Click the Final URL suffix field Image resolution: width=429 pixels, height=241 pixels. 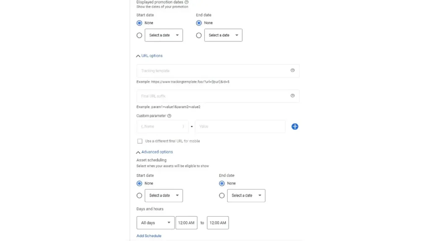click(x=209, y=96)
